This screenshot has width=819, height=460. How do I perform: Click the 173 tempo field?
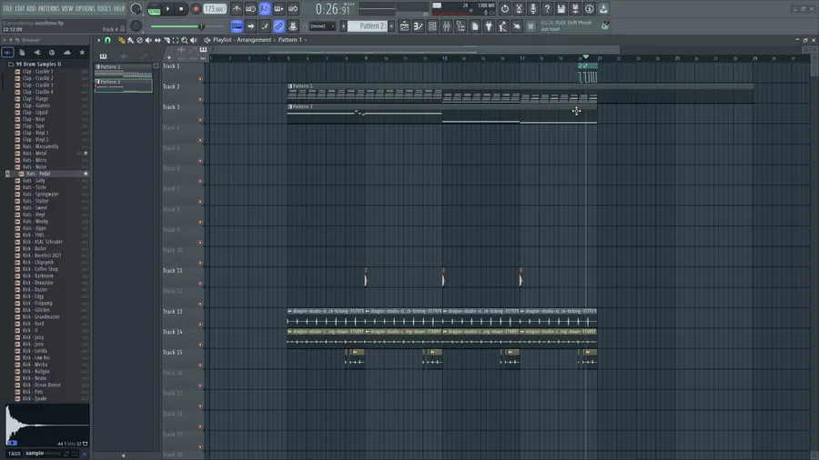215,9
